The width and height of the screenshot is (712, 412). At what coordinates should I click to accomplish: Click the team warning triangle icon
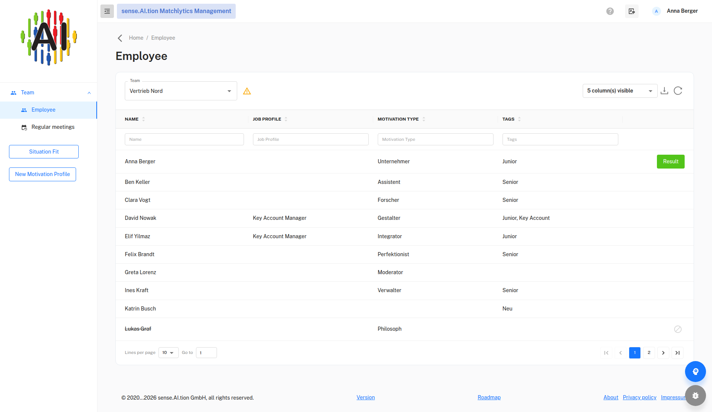pos(247,91)
